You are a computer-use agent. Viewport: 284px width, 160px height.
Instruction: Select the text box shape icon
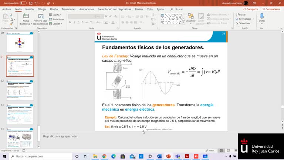click(x=162, y=15)
